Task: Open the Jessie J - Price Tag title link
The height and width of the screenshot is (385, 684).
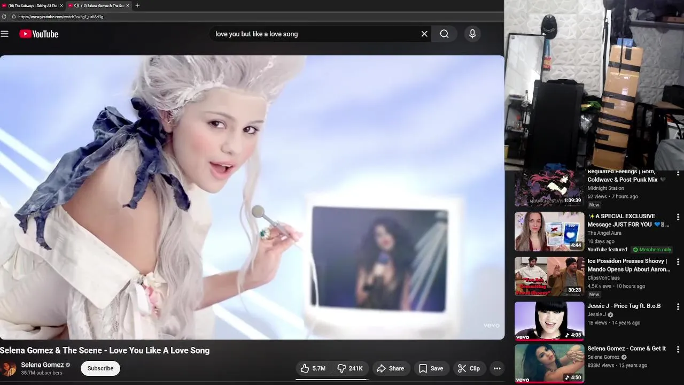Action: 624,306
